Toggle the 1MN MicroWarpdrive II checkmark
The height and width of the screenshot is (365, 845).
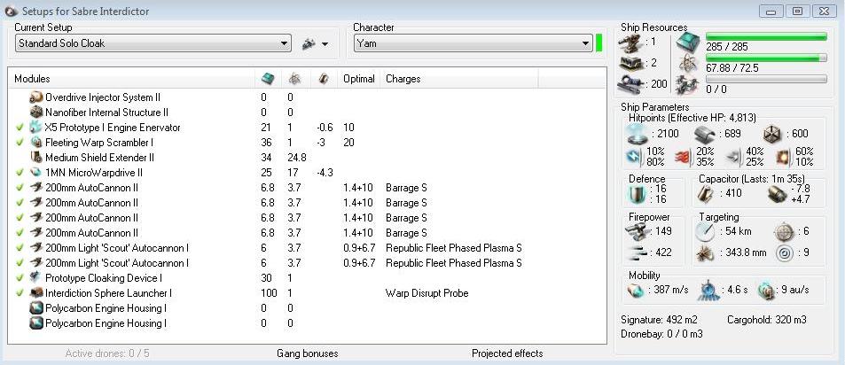click(20, 173)
